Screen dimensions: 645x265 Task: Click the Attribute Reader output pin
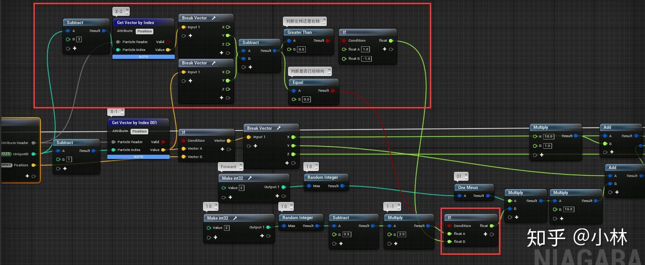(x=33, y=143)
